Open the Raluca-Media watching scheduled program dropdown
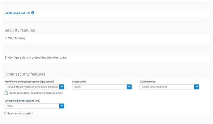 point(34,87)
